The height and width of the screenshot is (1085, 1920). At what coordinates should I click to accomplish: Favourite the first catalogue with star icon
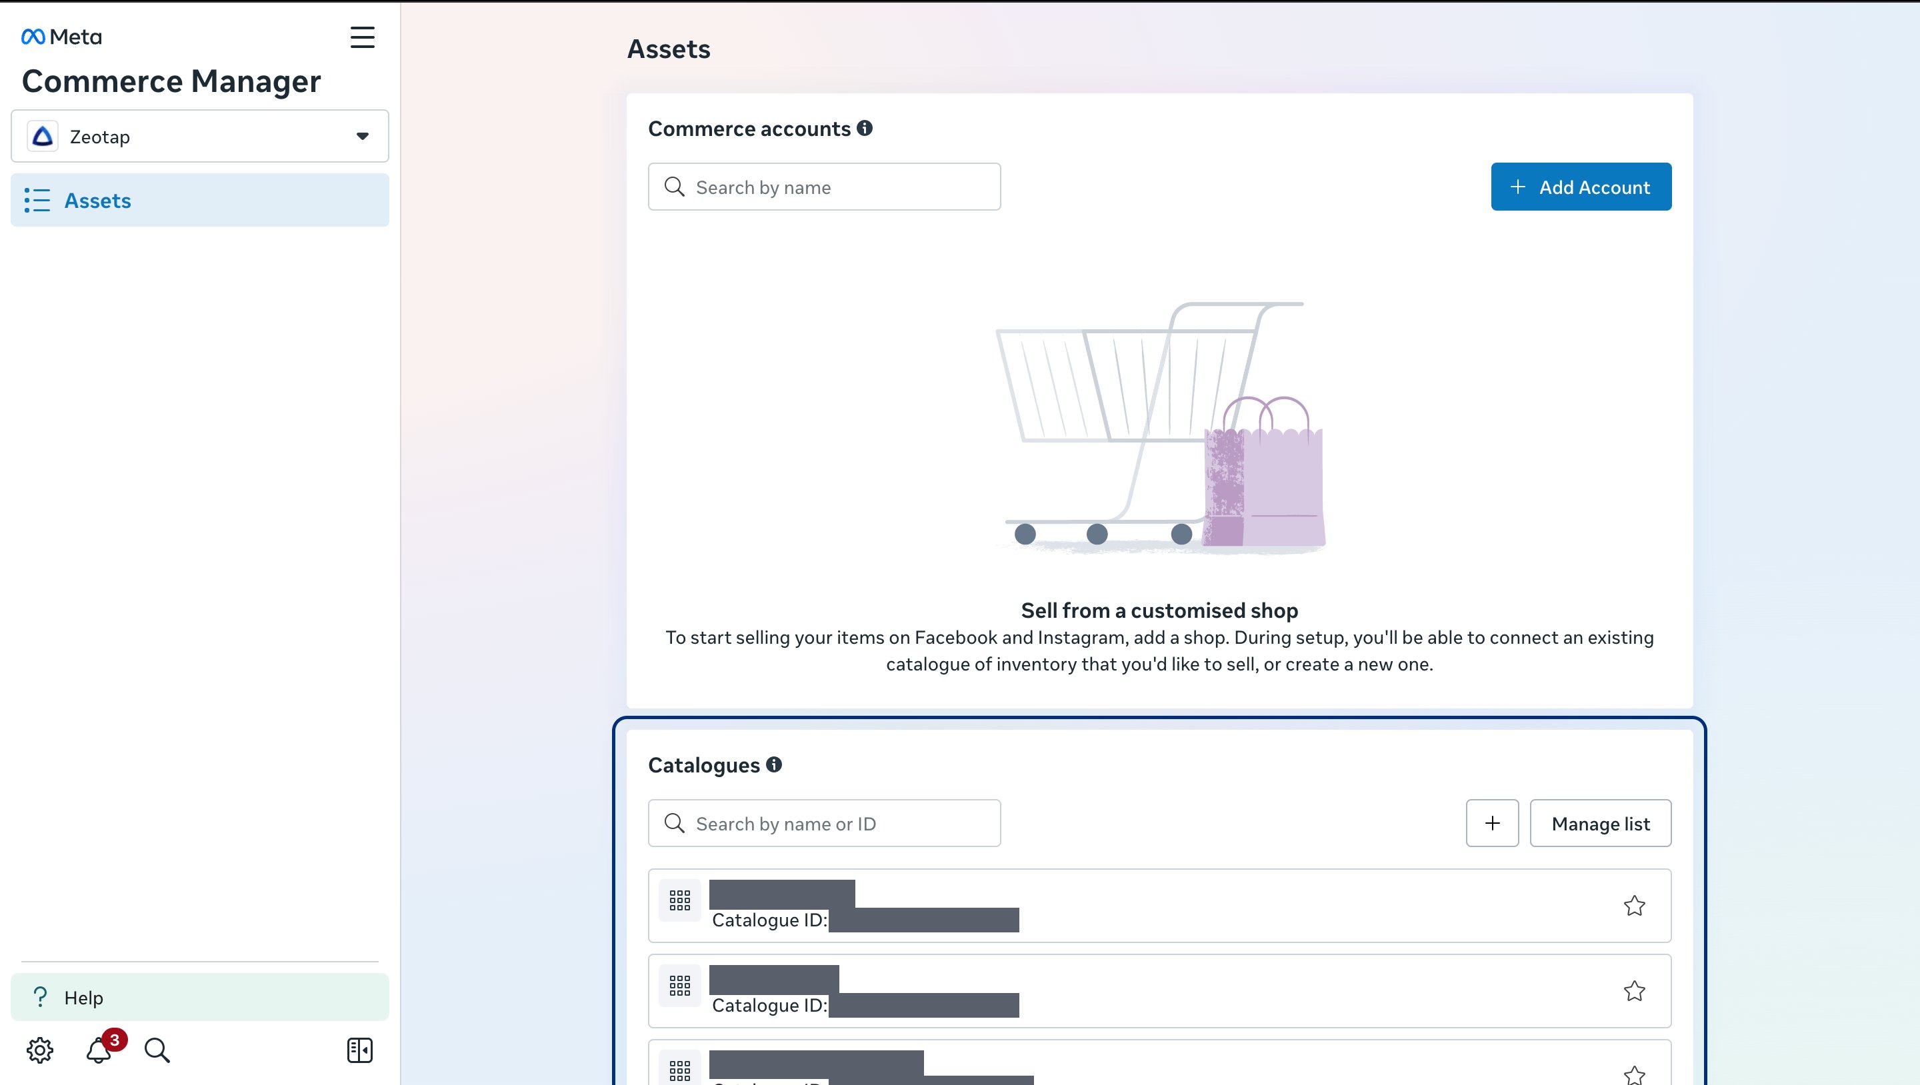coord(1635,906)
